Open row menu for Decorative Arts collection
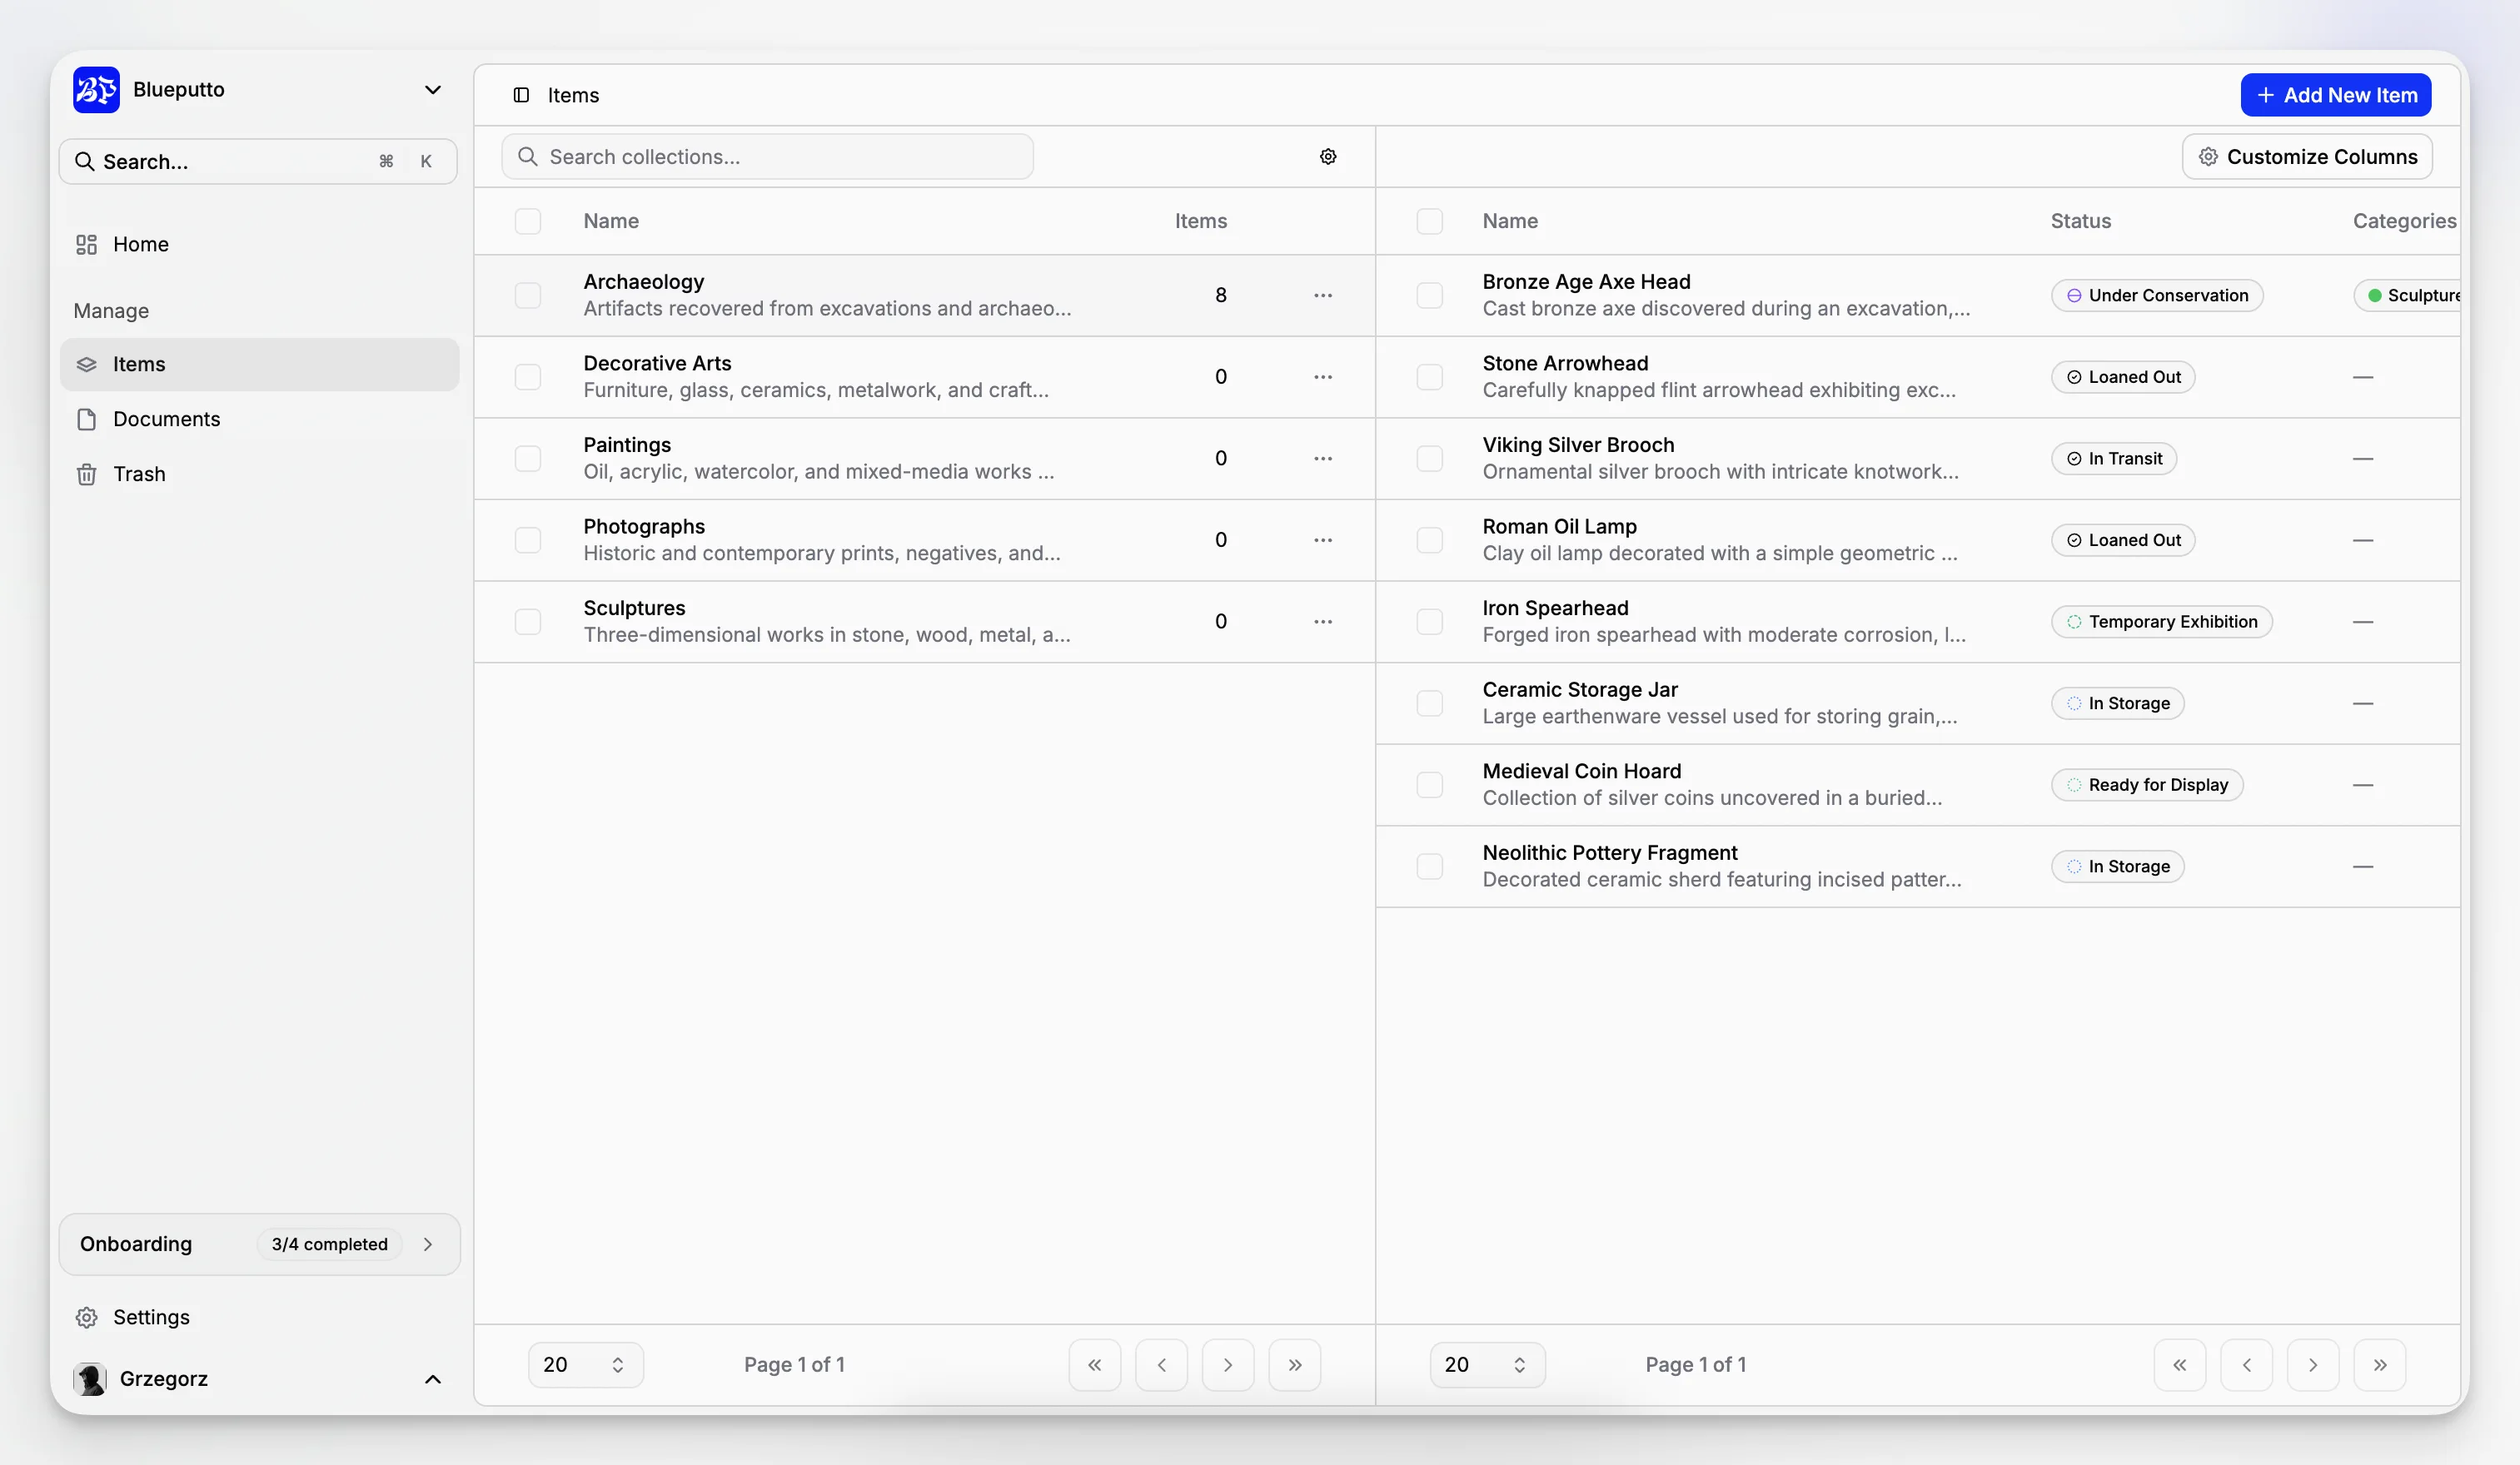2520x1465 pixels. [1323, 377]
